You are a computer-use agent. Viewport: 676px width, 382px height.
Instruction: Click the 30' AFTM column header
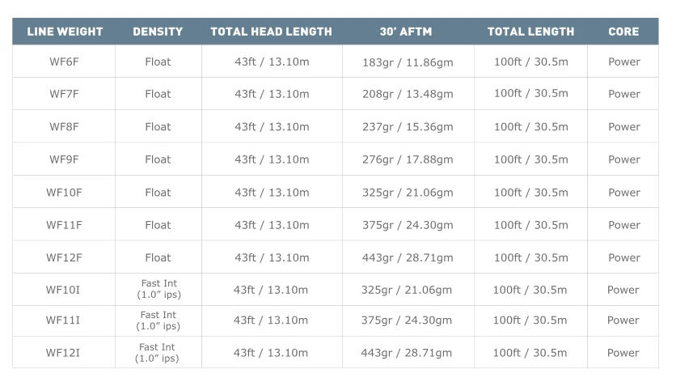(x=406, y=32)
